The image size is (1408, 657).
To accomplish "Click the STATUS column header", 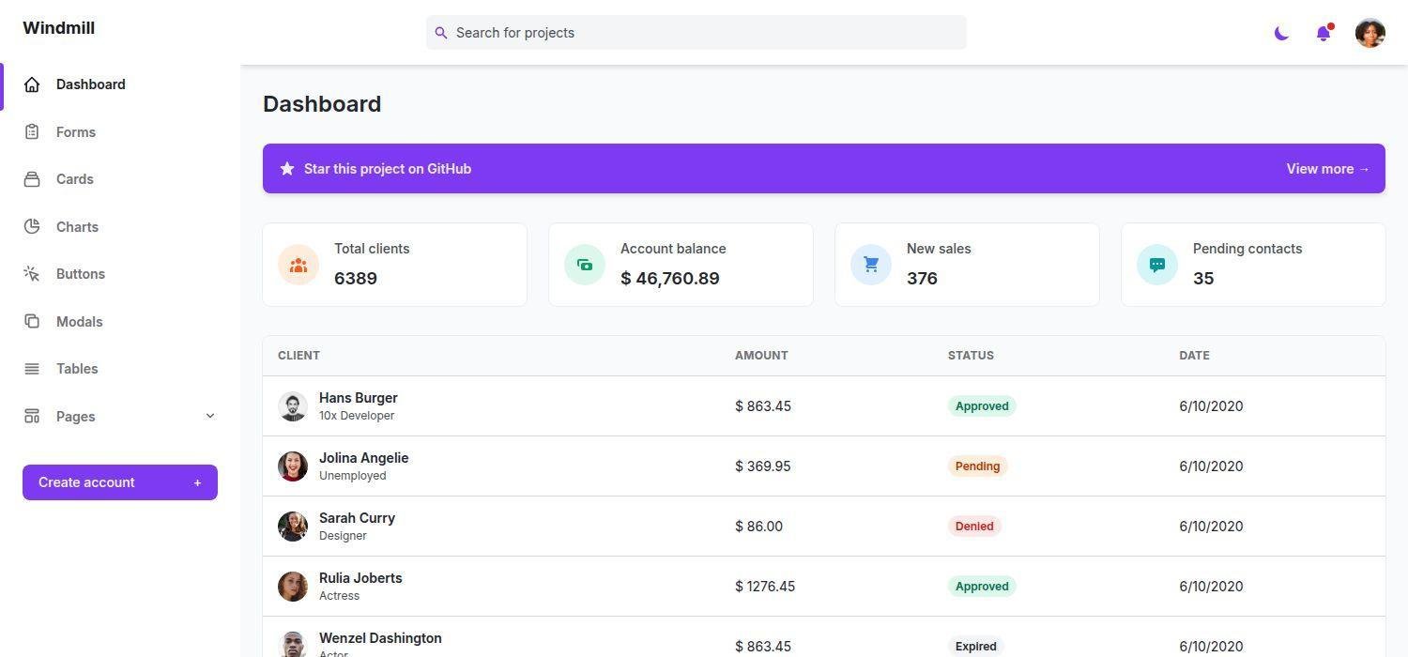I will click(971, 356).
